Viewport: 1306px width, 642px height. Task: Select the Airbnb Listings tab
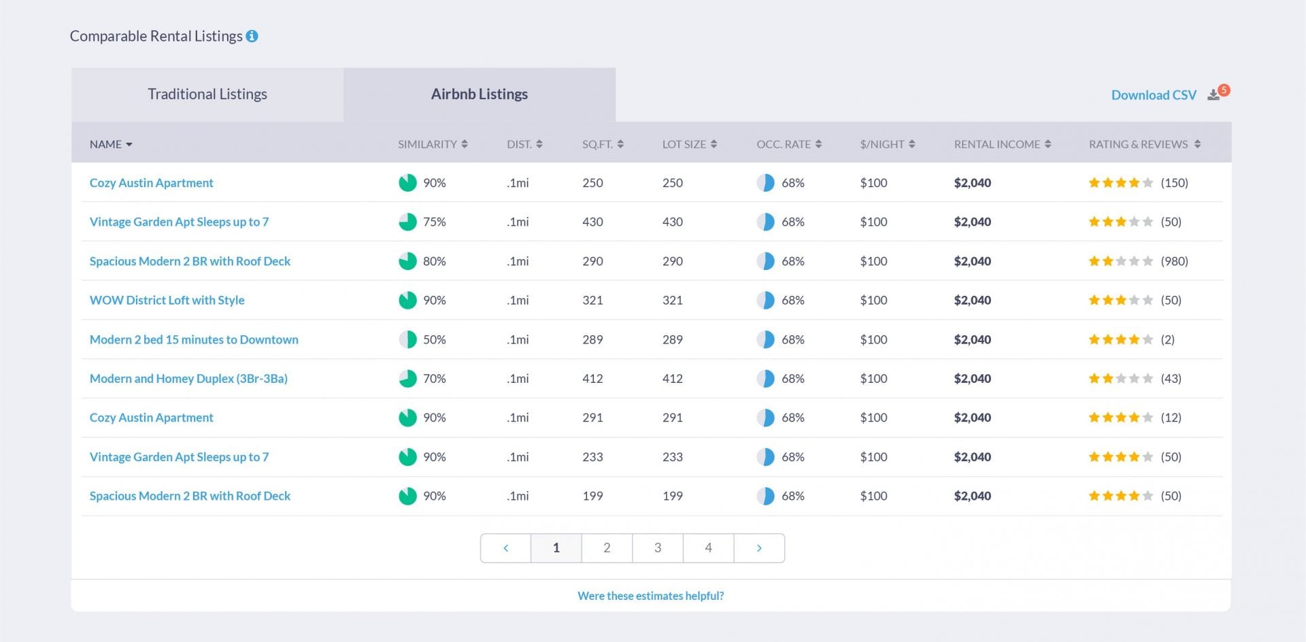[479, 95]
